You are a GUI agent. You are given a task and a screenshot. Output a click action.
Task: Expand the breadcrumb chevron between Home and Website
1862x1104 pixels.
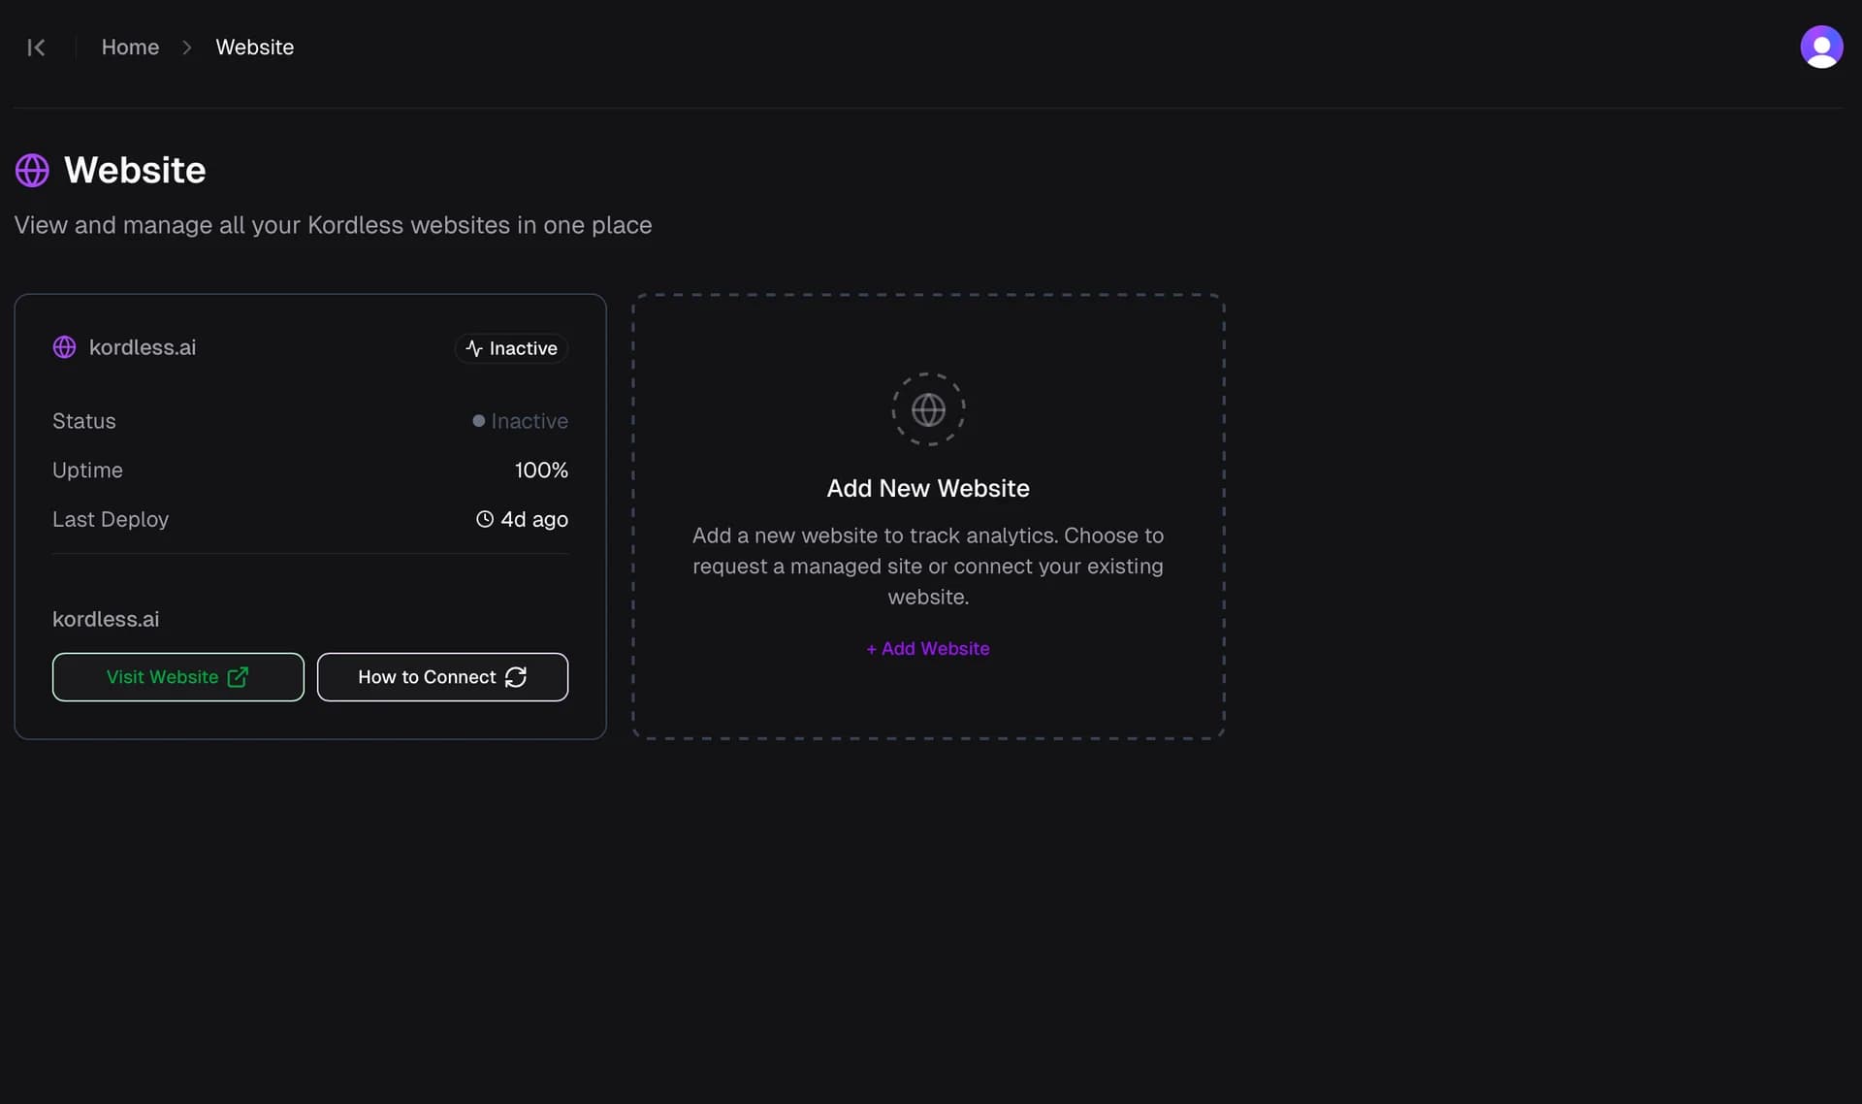pos(186,47)
